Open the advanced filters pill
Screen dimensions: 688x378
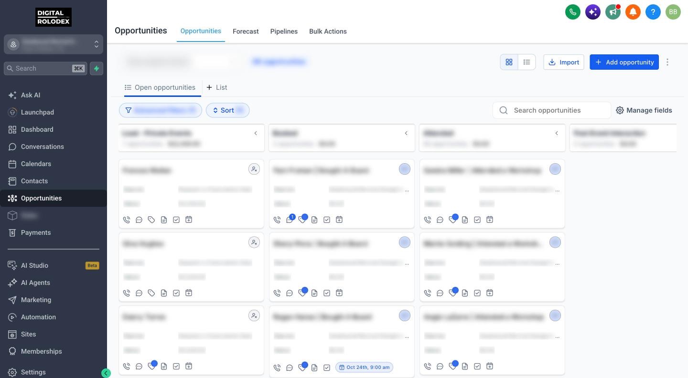pyautogui.click(x=161, y=110)
